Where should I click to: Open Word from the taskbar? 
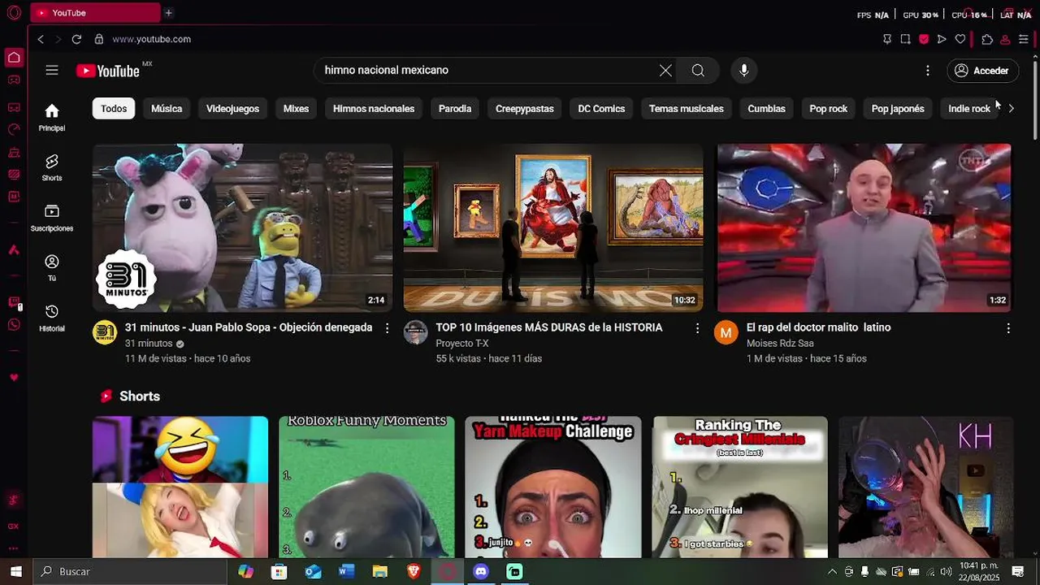click(x=347, y=572)
